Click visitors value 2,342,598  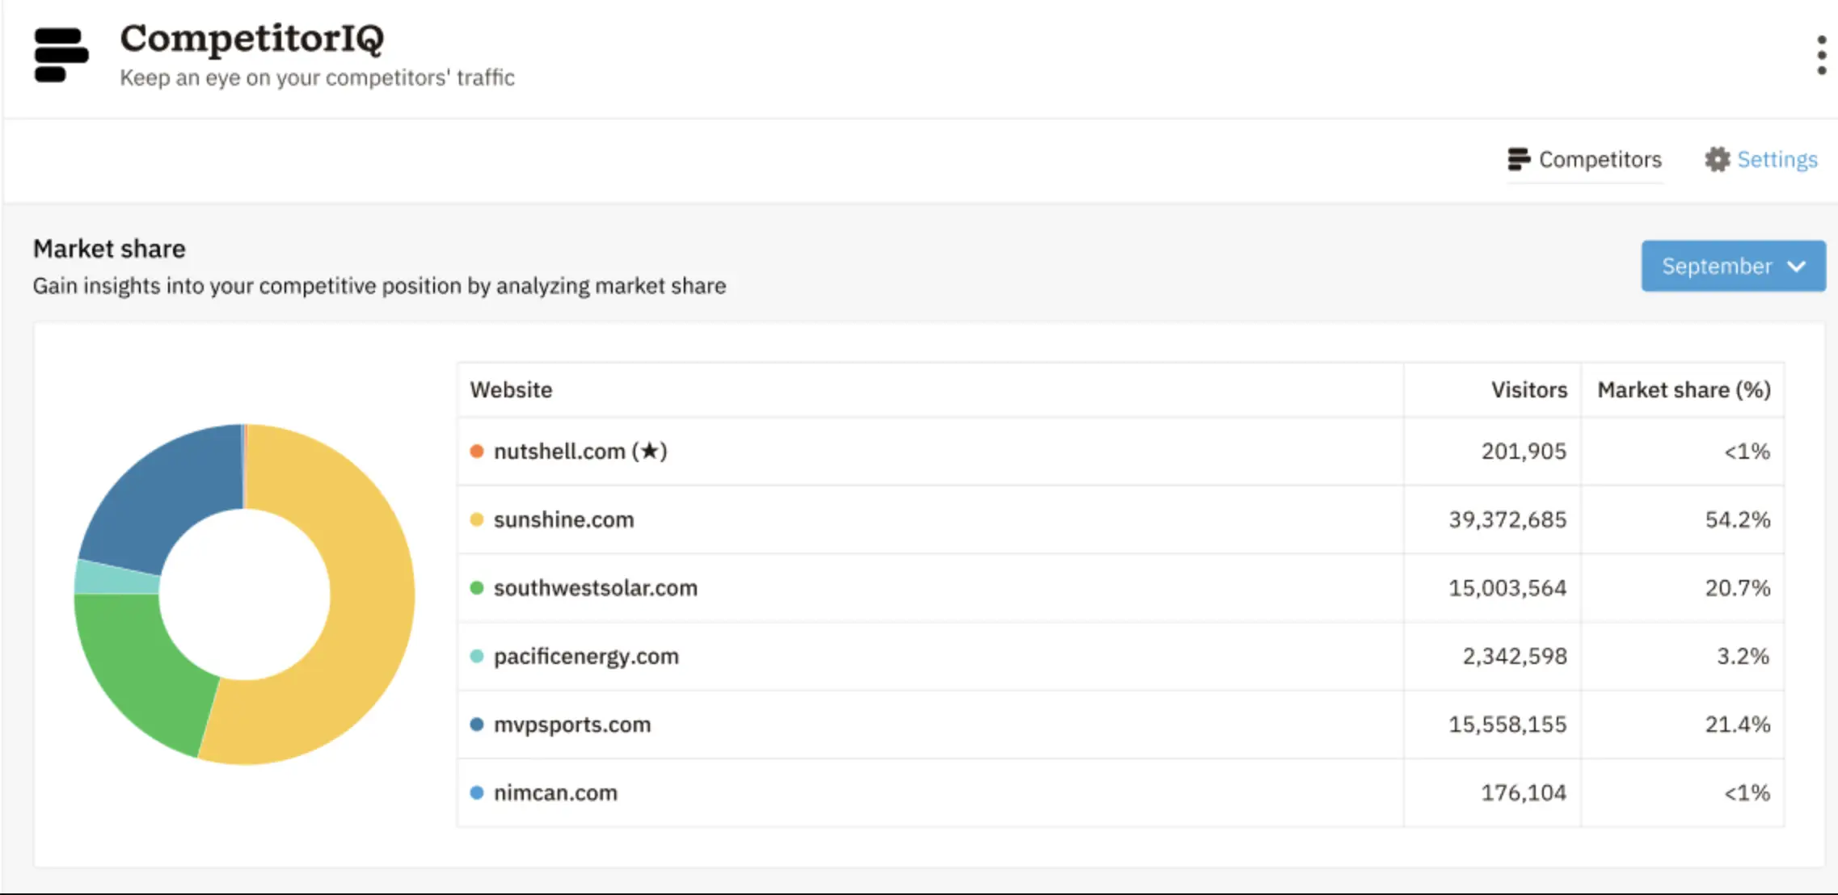pos(1515,656)
